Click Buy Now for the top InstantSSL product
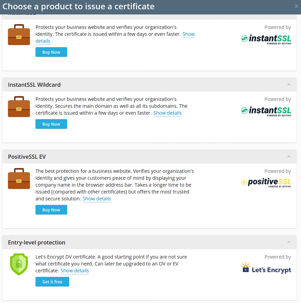 tap(51, 52)
